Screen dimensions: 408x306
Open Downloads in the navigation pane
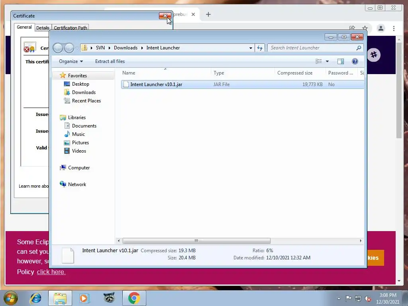(84, 92)
